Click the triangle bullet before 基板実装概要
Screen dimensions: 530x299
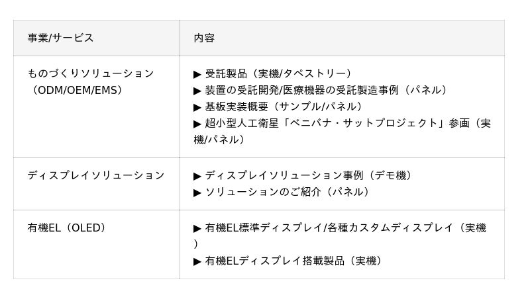click(197, 107)
